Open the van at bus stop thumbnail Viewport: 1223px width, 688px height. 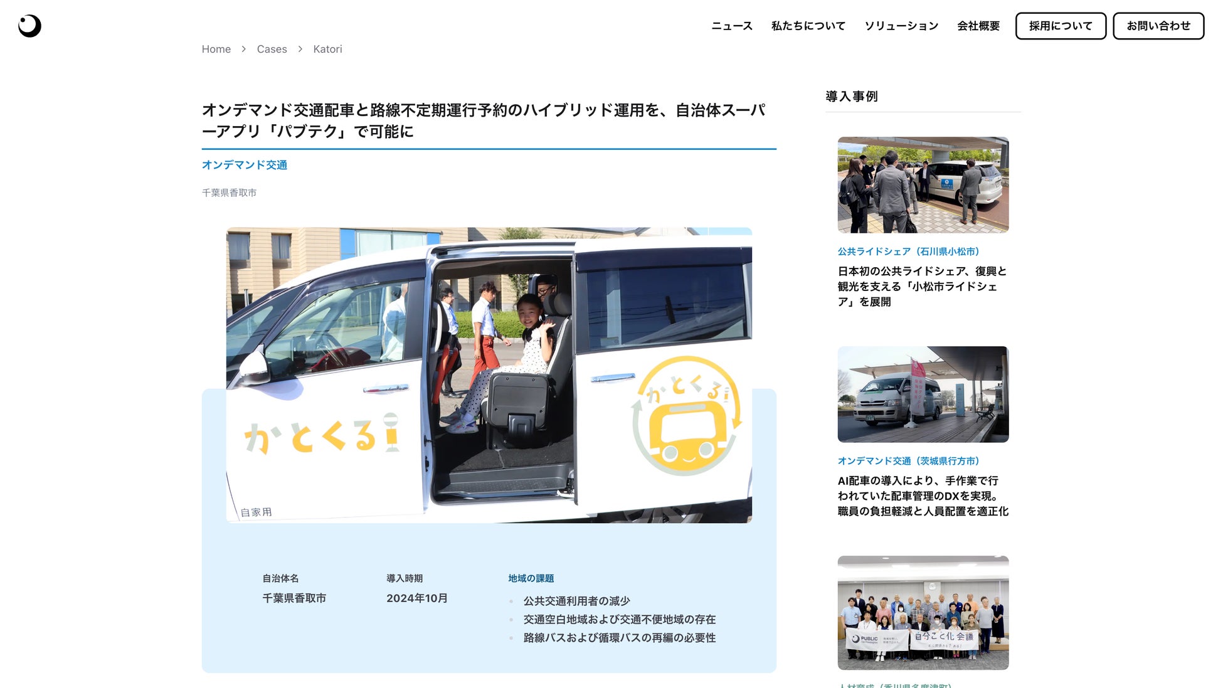[923, 394]
